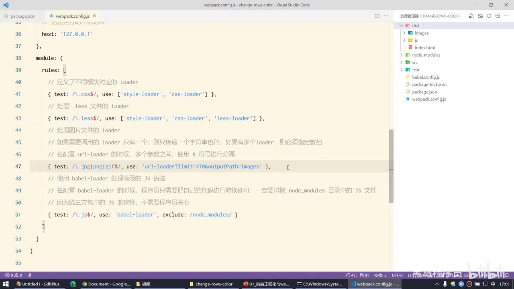This screenshot has height=289, width=514.
Task: Switch to the PowerPoint taskbar window
Action: pos(266,284)
